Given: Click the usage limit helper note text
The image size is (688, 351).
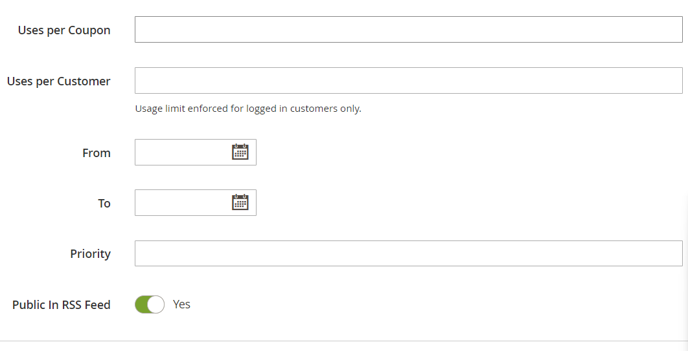Looking at the screenshot, I should pyautogui.click(x=248, y=109).
